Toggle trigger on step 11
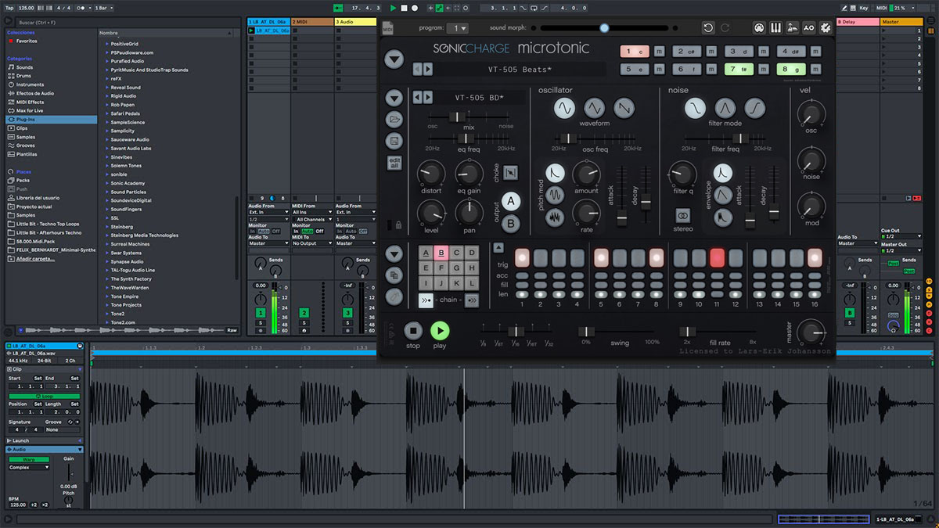 click(x=717, y=258)
